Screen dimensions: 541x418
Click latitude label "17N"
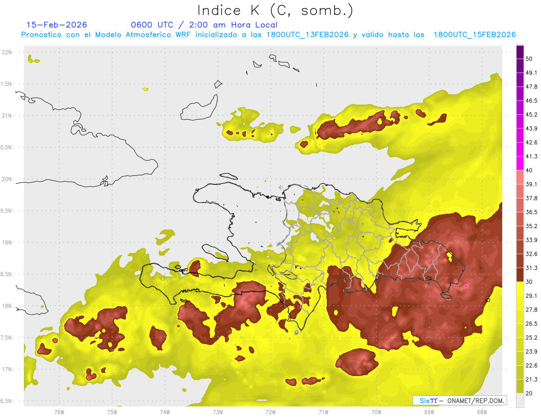click(x=7, y=369)
